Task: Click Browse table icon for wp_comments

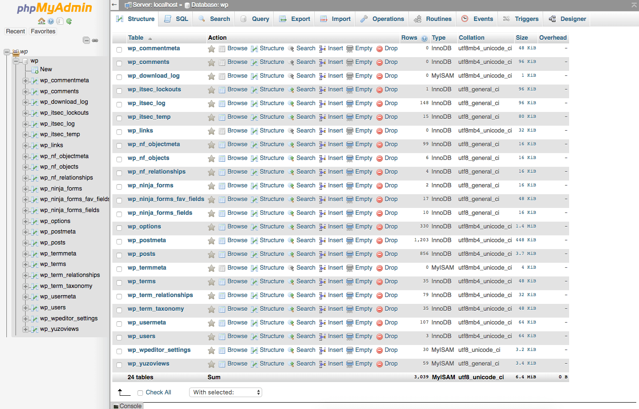Action: click(x=222, y=63)
